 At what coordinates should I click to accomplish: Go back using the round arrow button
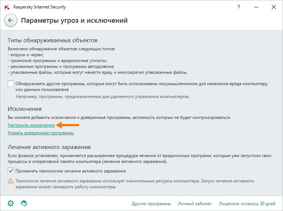click(11, 21)
